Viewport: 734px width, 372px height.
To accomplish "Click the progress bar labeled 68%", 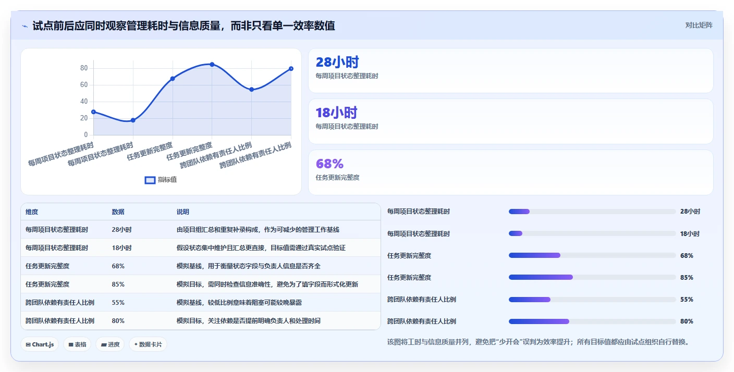I will point(592,255).
